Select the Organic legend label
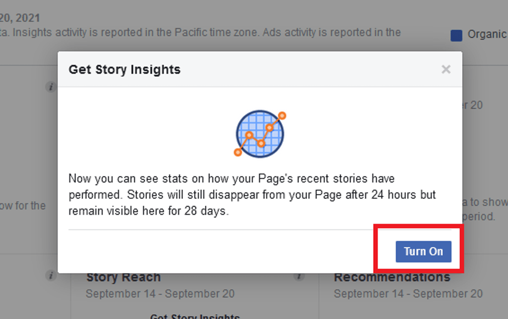Screen dimensions: 508x319 (487, 34)
